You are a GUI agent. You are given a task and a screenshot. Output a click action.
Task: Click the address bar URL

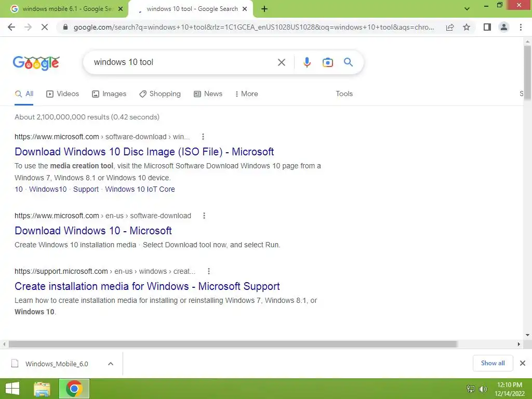click(x=254, y=27)
